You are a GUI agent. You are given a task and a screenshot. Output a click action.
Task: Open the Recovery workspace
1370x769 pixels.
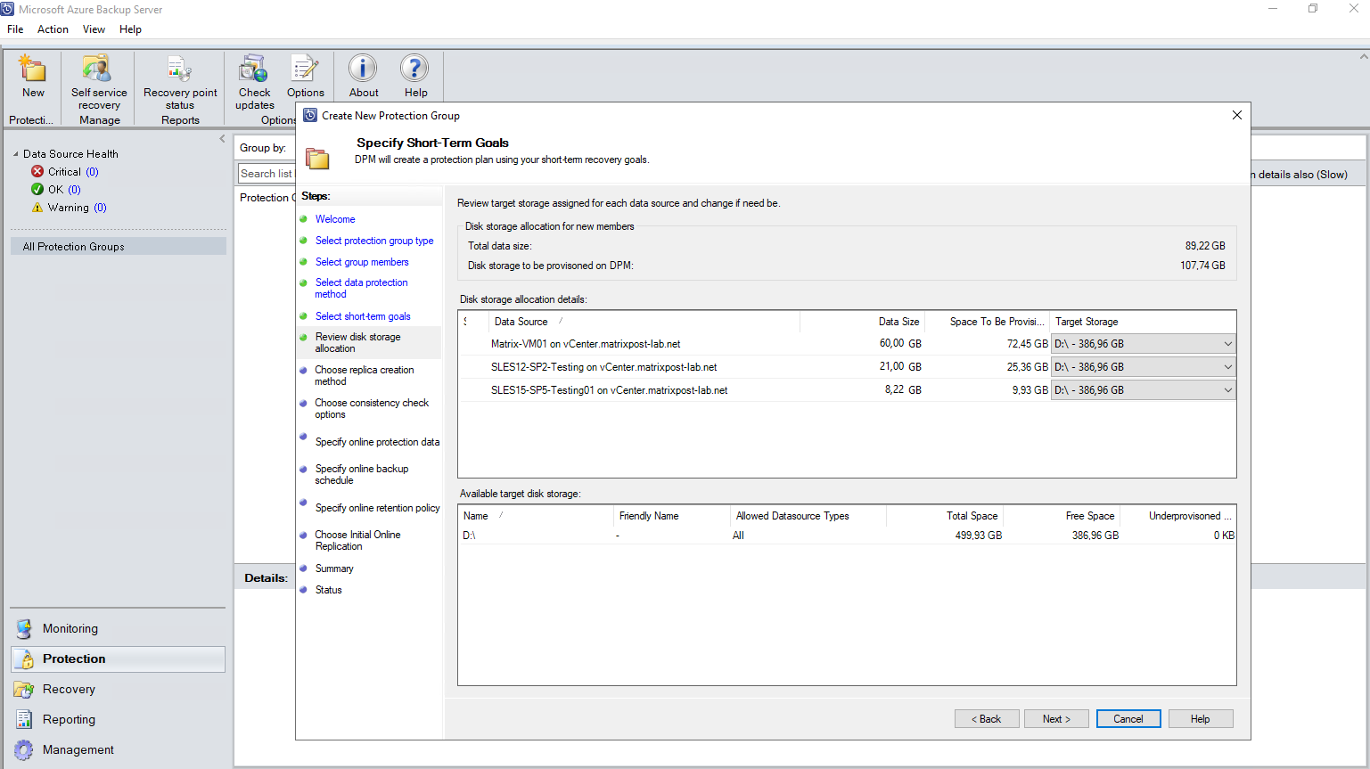click(118, 689)
